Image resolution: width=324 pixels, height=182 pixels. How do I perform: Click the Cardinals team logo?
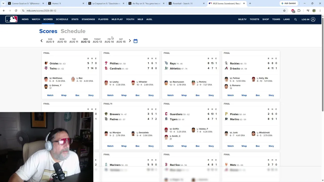(x=106, y=68)
